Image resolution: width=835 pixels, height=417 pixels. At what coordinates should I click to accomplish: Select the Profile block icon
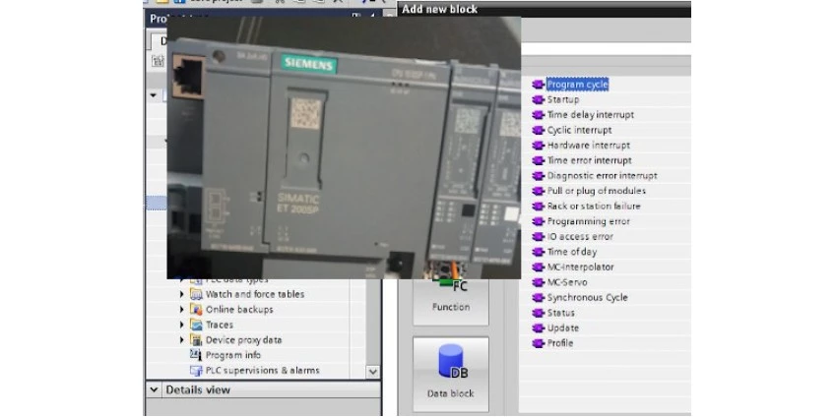(539, 343)
